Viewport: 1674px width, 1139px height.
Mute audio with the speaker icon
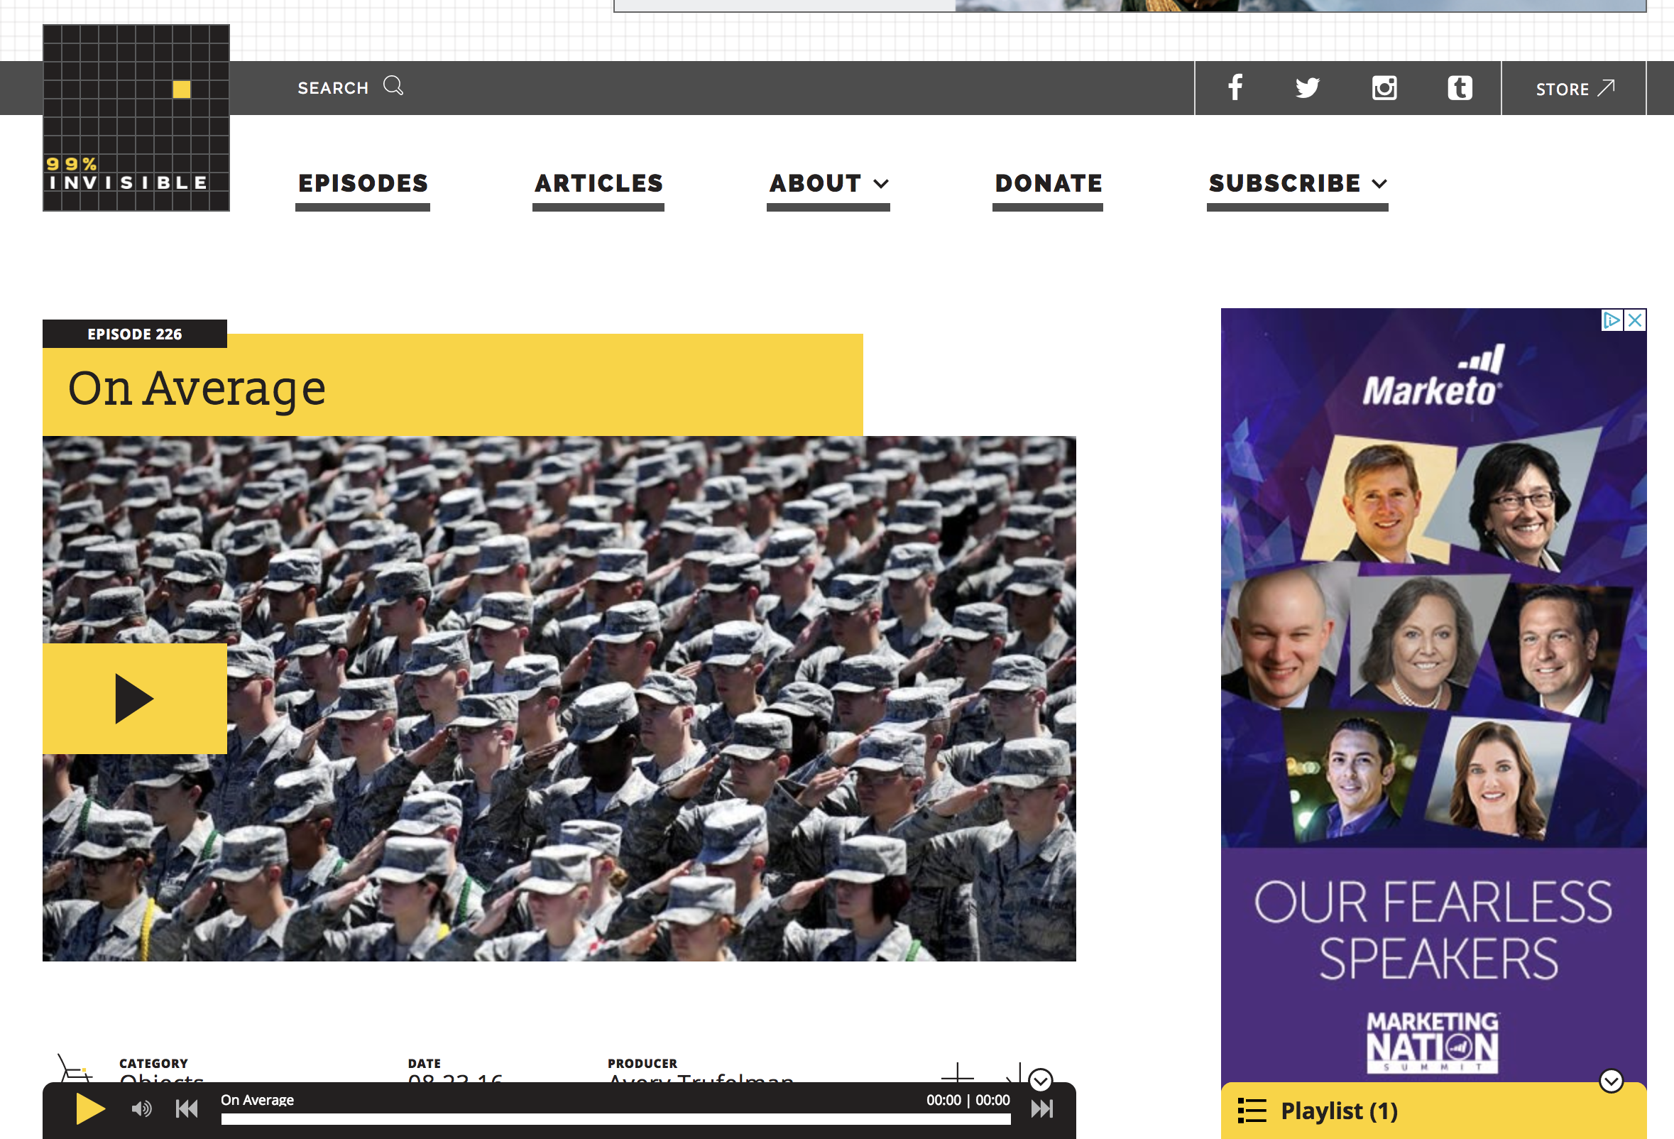click(141, 1108)
